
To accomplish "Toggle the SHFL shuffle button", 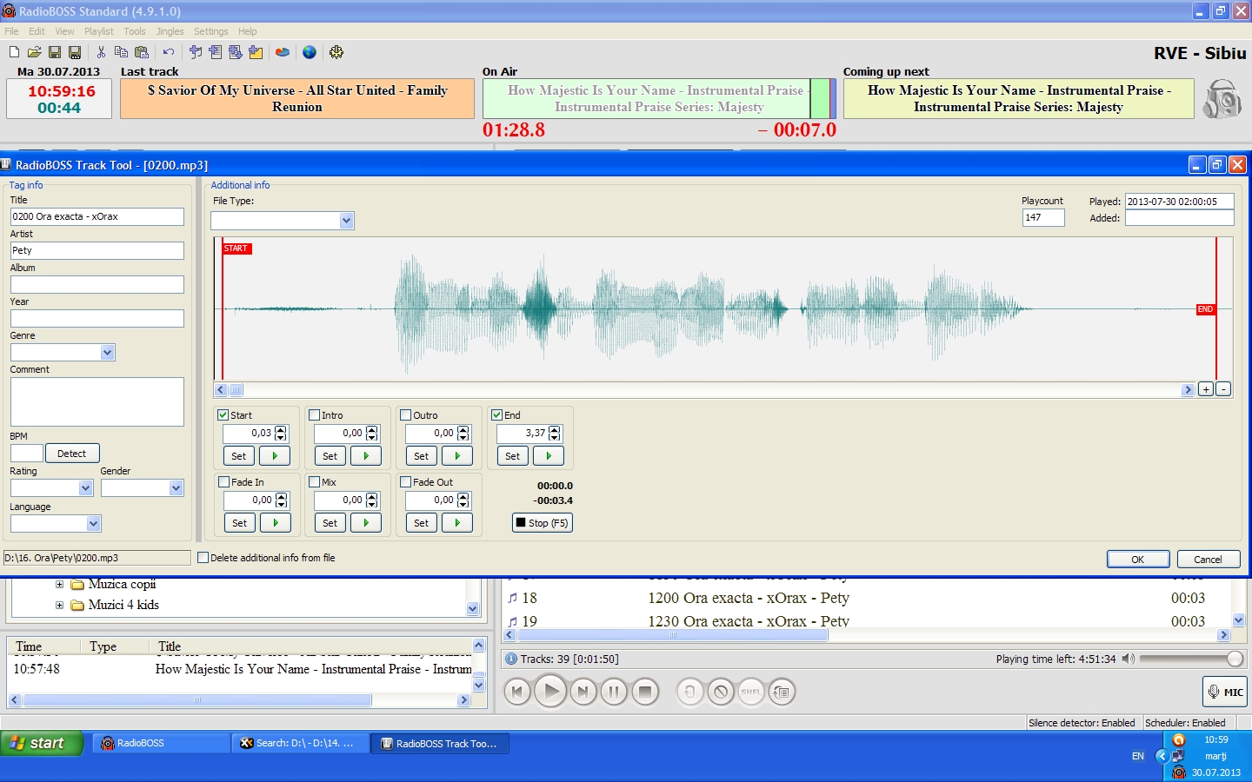I will (751, 692).
